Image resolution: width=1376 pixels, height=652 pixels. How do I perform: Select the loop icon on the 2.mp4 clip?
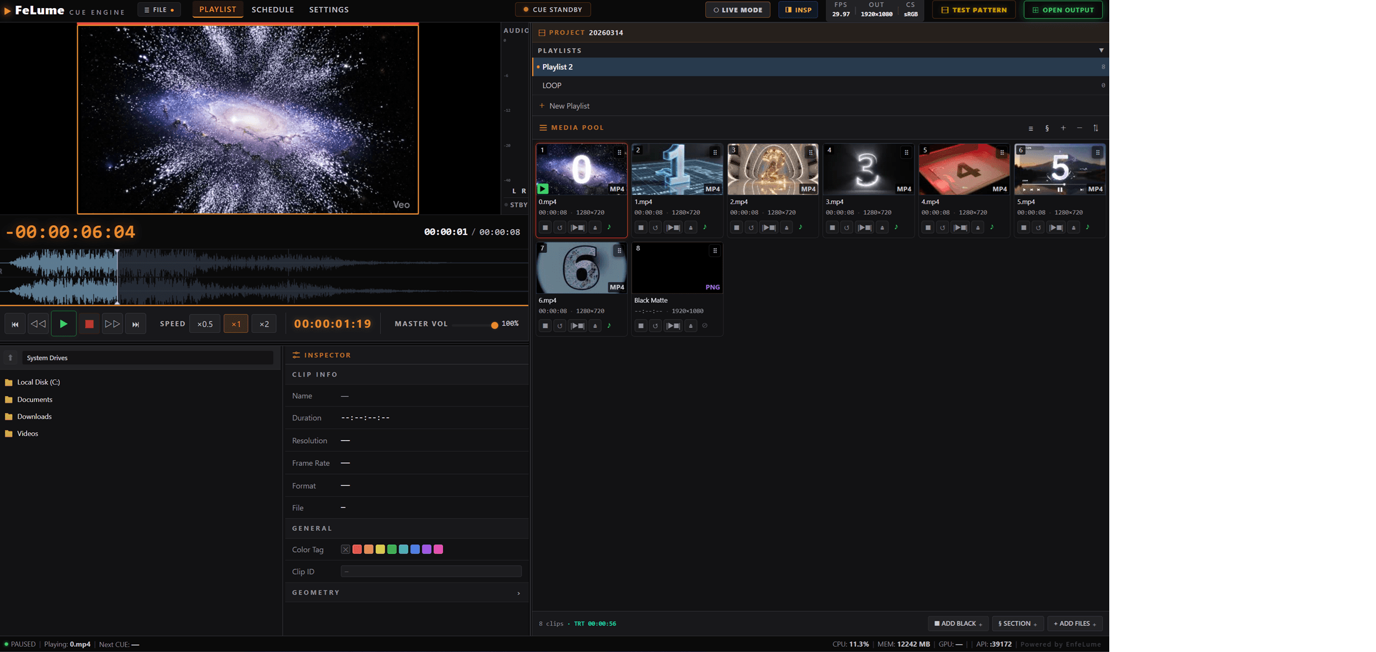751,227
